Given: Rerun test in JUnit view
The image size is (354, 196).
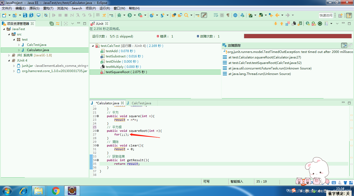Looking at the screenshot, I should pyautogui.click(x=308, y=24).
